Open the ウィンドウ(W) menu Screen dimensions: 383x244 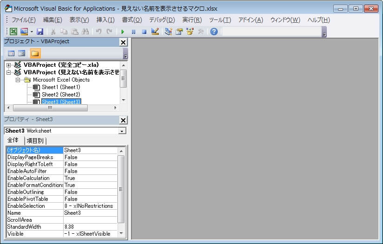coord(285,20)
